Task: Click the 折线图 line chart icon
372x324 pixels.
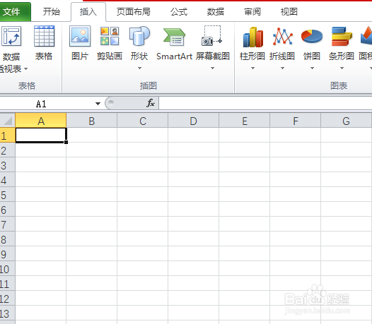Action: point(282,37)
